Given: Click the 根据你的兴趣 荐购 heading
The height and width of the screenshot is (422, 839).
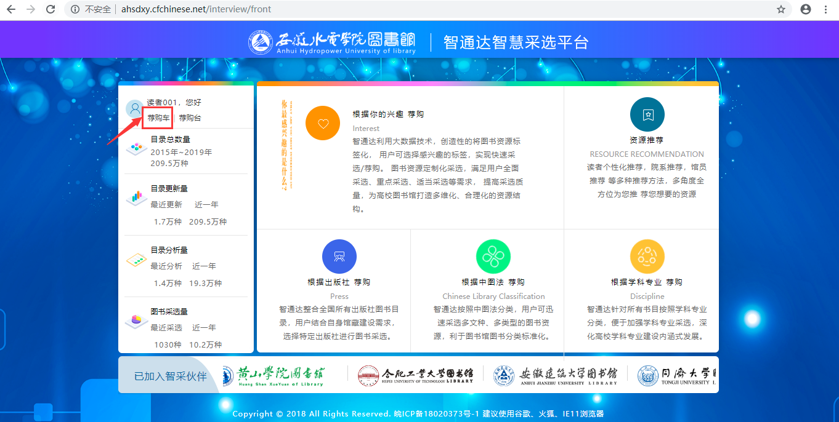Looking at the screenshot, I should 388,114.
